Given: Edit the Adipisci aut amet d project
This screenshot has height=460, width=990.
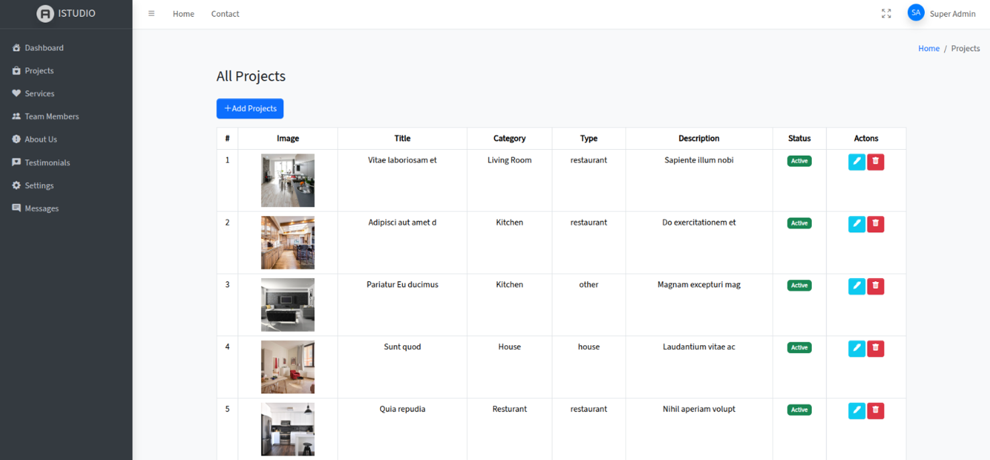Looking at the screenshot, I should (856, 224).
